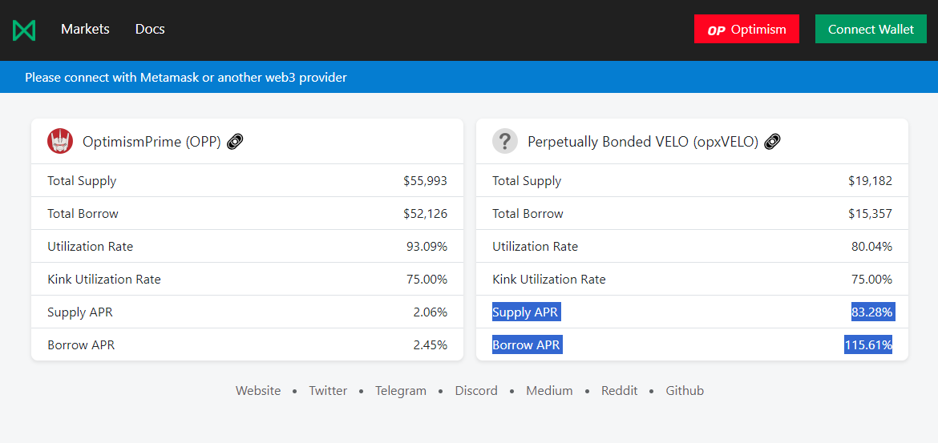Click the link icon beside OptimismPrime (OPP)

coord(235,142)
